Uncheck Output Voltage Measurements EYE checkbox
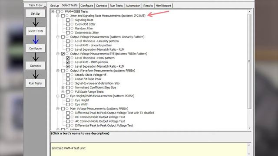 (x=63, y=54)
